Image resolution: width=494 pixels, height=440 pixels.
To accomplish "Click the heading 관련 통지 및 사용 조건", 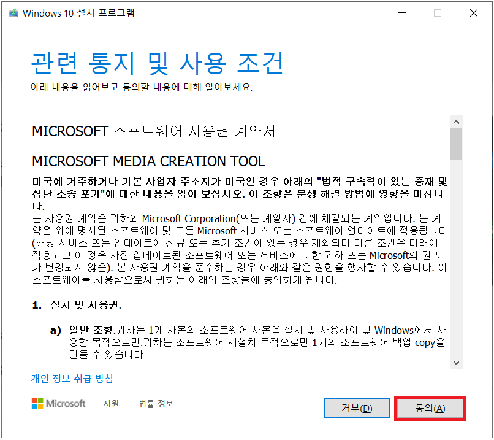I will pos(157,64).
